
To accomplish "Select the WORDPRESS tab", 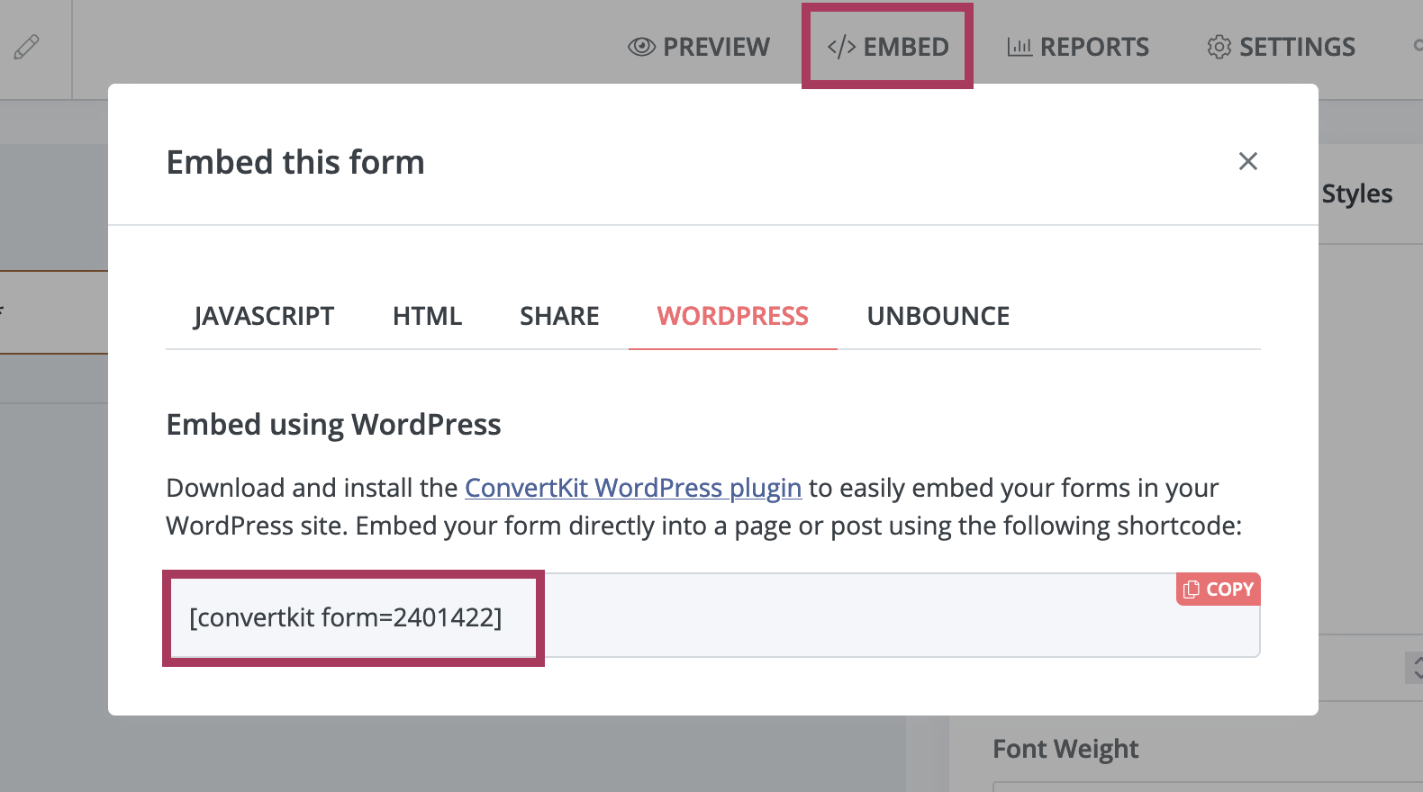I will click(x=732, y=316).
